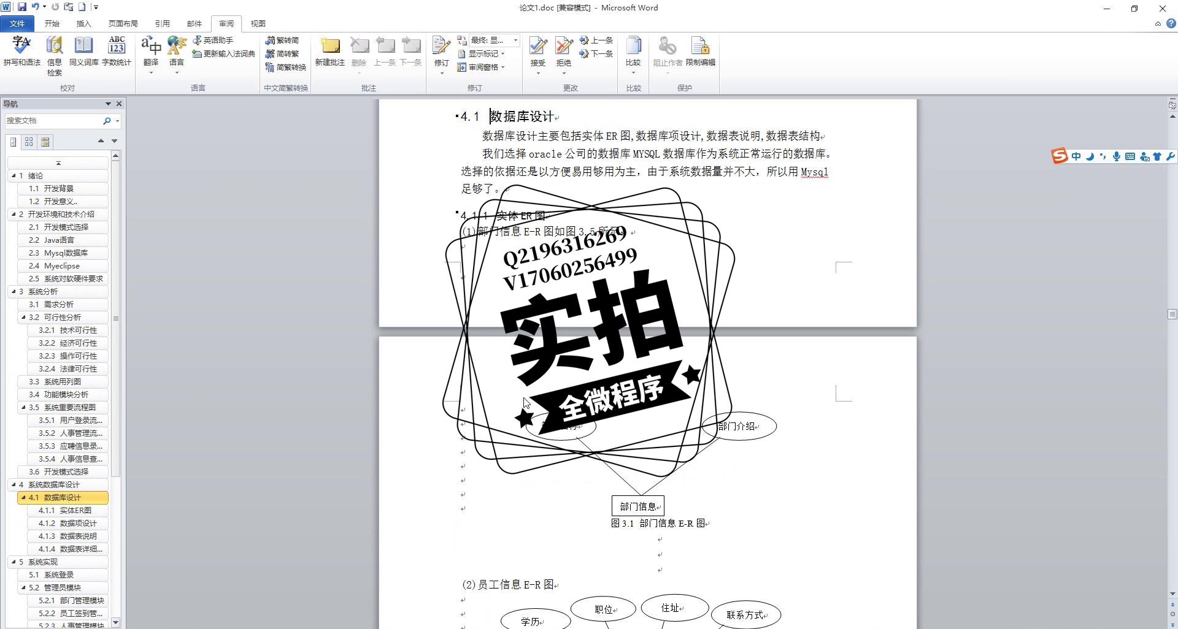The width and height of the screenshot is (1178, 629).
Task: Collapse the '4 系统数据库设计' heading
Action: [x=13, y=484]
